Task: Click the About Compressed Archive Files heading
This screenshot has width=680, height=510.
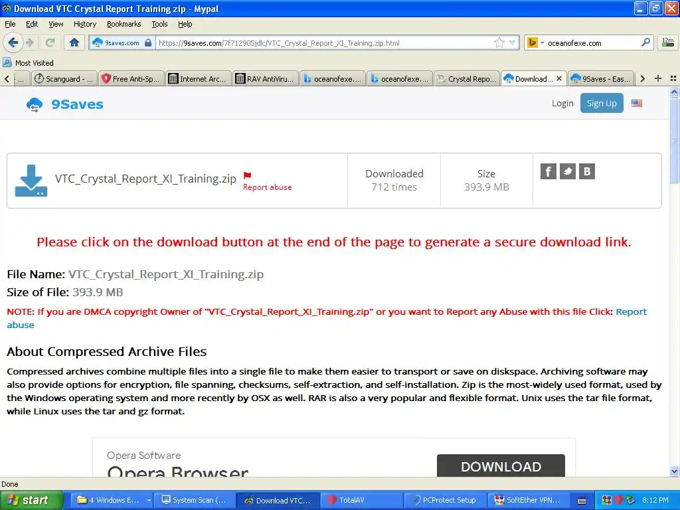Action: (107, 351)
